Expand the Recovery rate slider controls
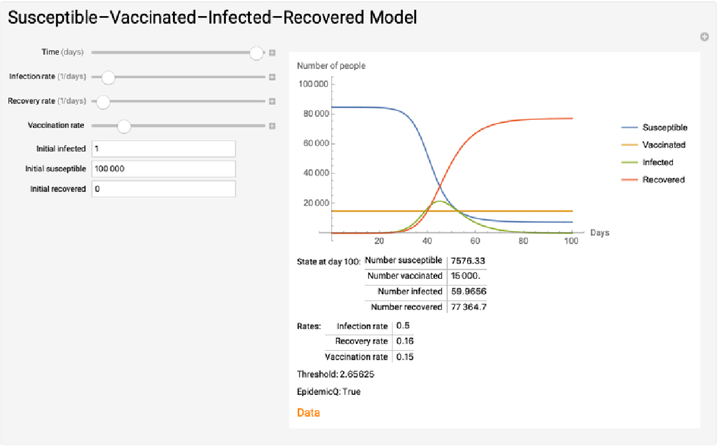The width and height of the screenshot is (717, 447). pos(272,101)
